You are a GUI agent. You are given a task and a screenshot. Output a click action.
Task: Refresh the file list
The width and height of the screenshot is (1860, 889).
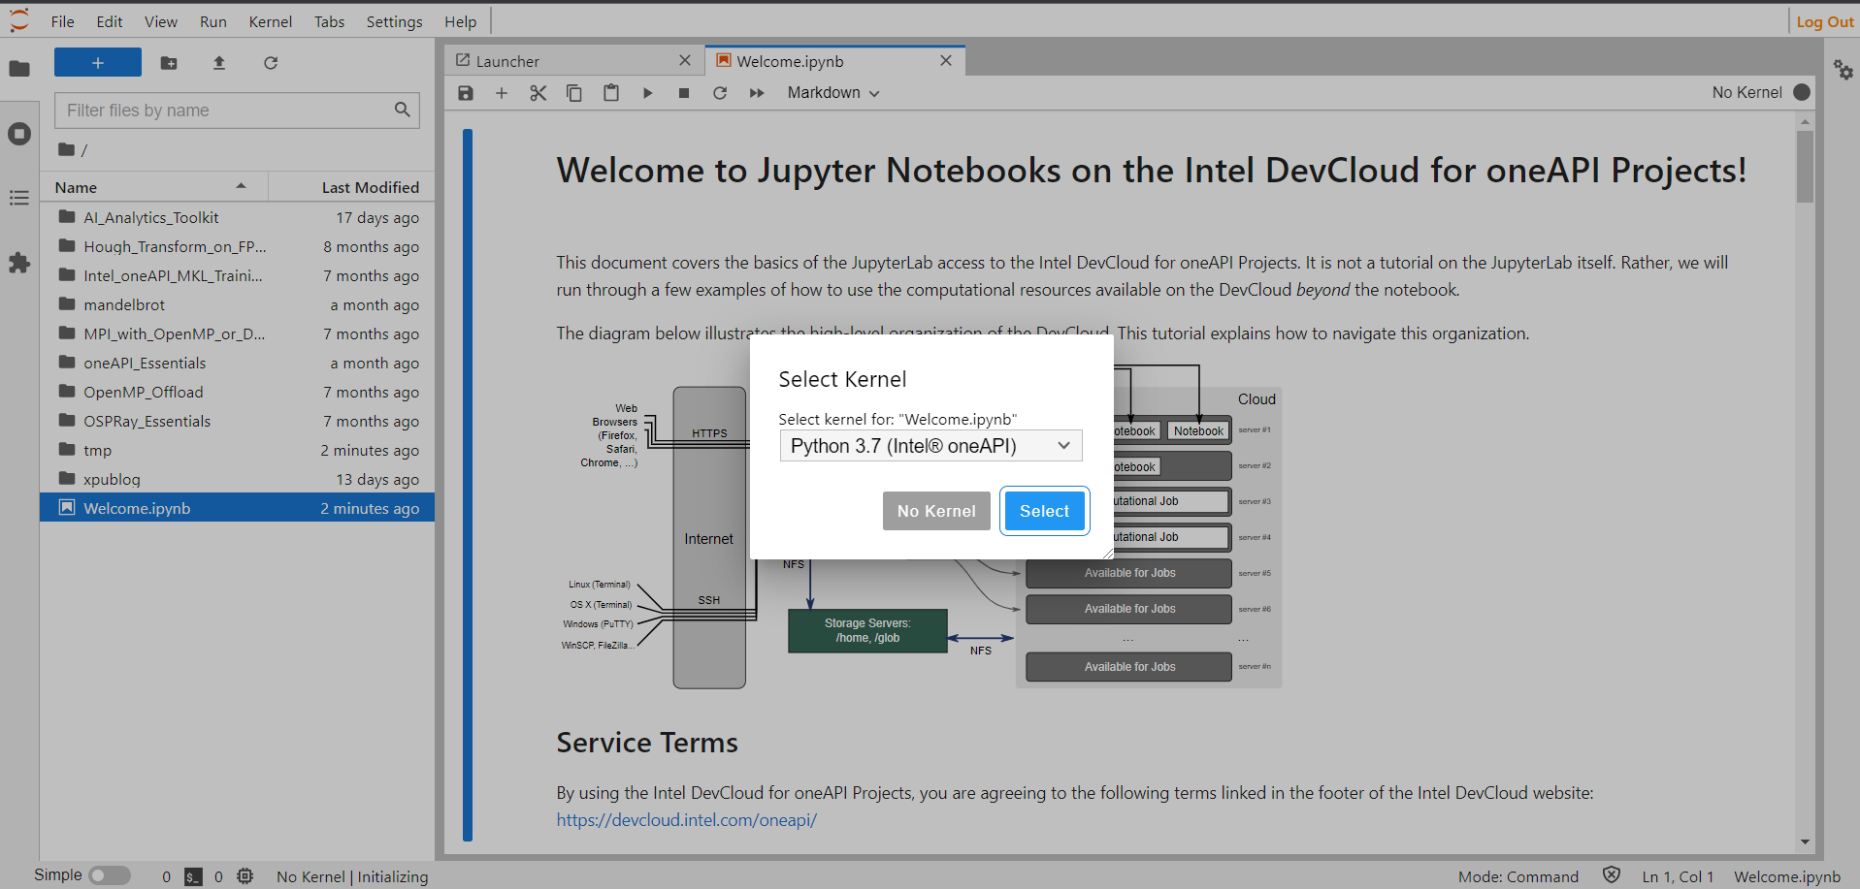click(x=271, y=63)
